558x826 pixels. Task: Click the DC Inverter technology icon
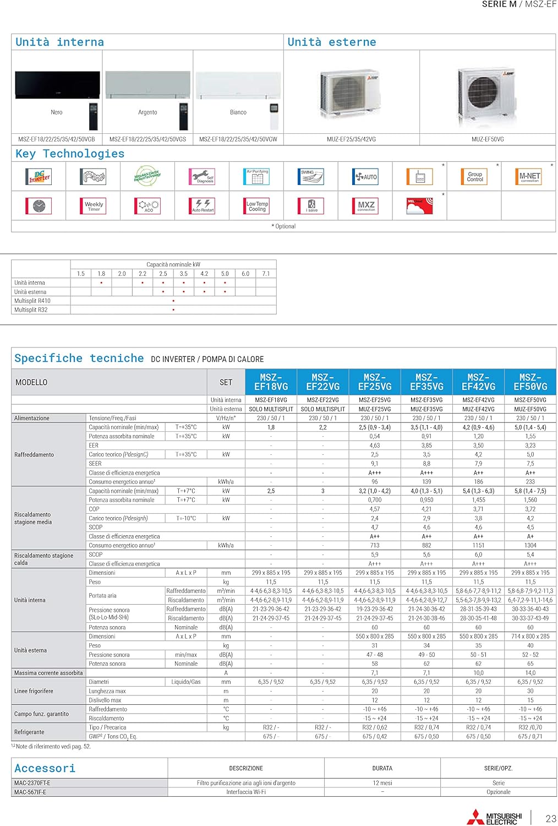[x=39, y=177]
